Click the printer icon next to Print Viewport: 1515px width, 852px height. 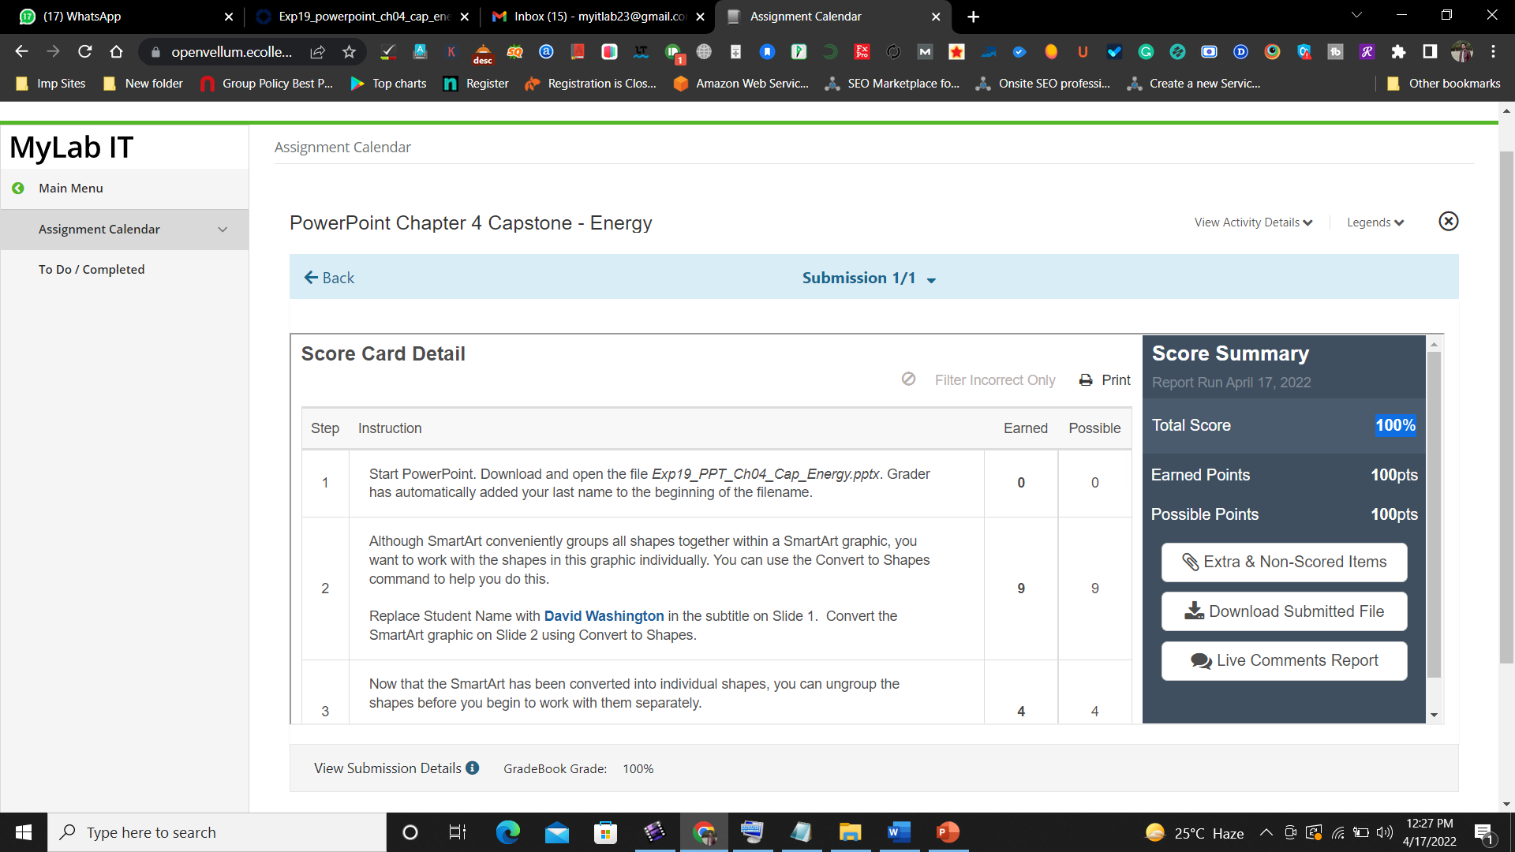point(1086,380)
